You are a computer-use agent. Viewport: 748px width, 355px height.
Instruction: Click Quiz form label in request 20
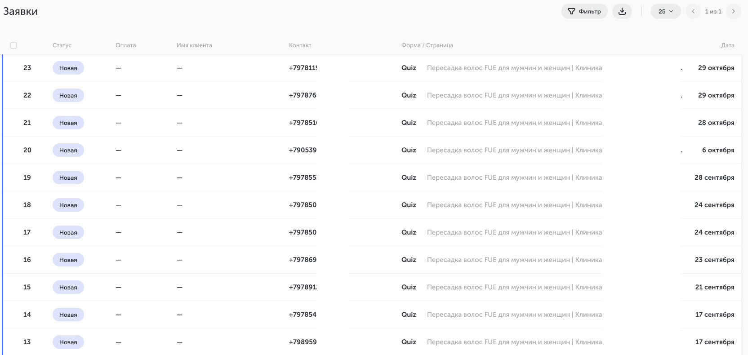409,150
